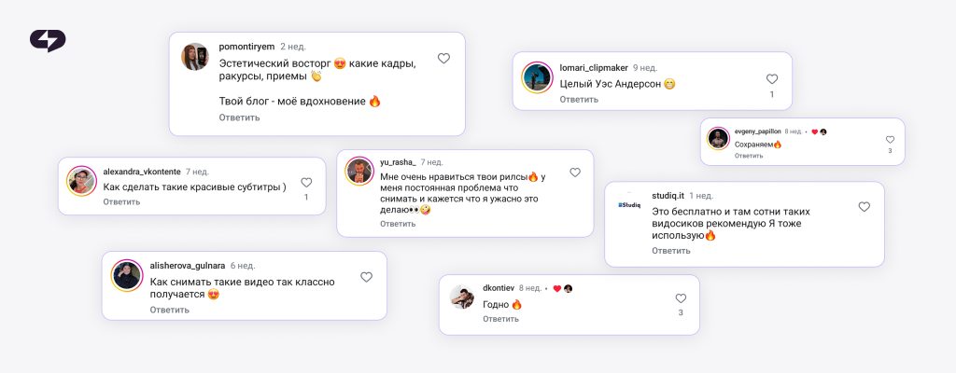This screenshot has height=373, width=956.
Task: Click the alisherova_gulnara username
Action: pyautogui.click(x=187, y=266)
